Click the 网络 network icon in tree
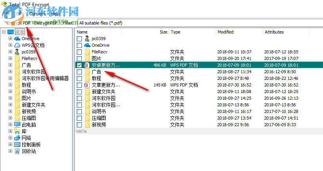 [17, 138]
